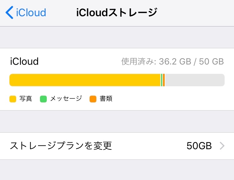
Task: Select the メッセージ legend label
Action: pos(66,99)
